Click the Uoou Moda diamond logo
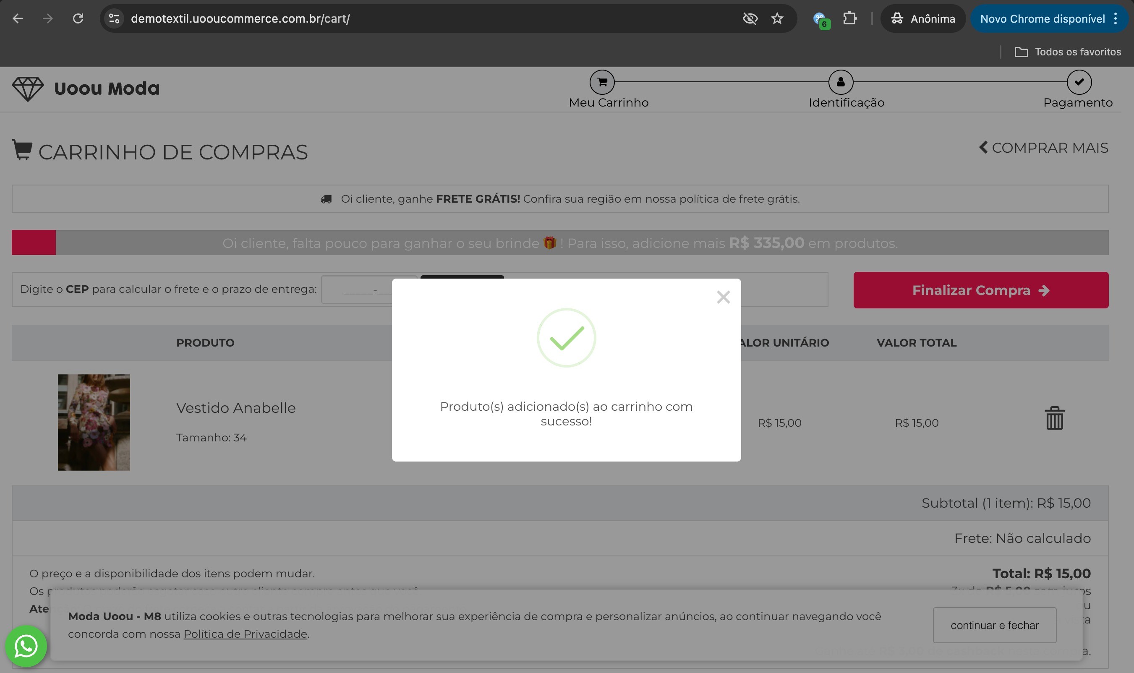 click(x=28, y=89)
